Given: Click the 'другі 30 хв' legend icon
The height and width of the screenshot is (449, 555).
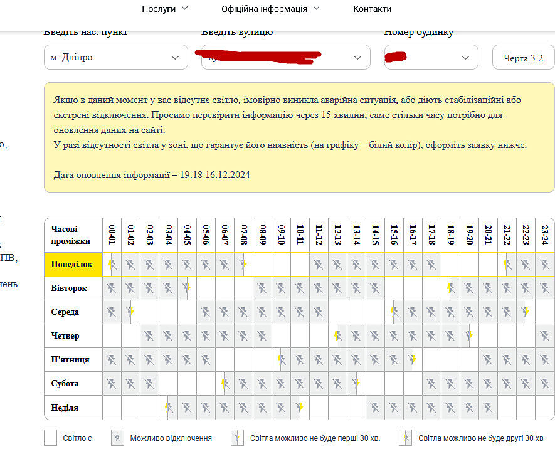Looking at the screenshot, I should [x=406, y=438].
